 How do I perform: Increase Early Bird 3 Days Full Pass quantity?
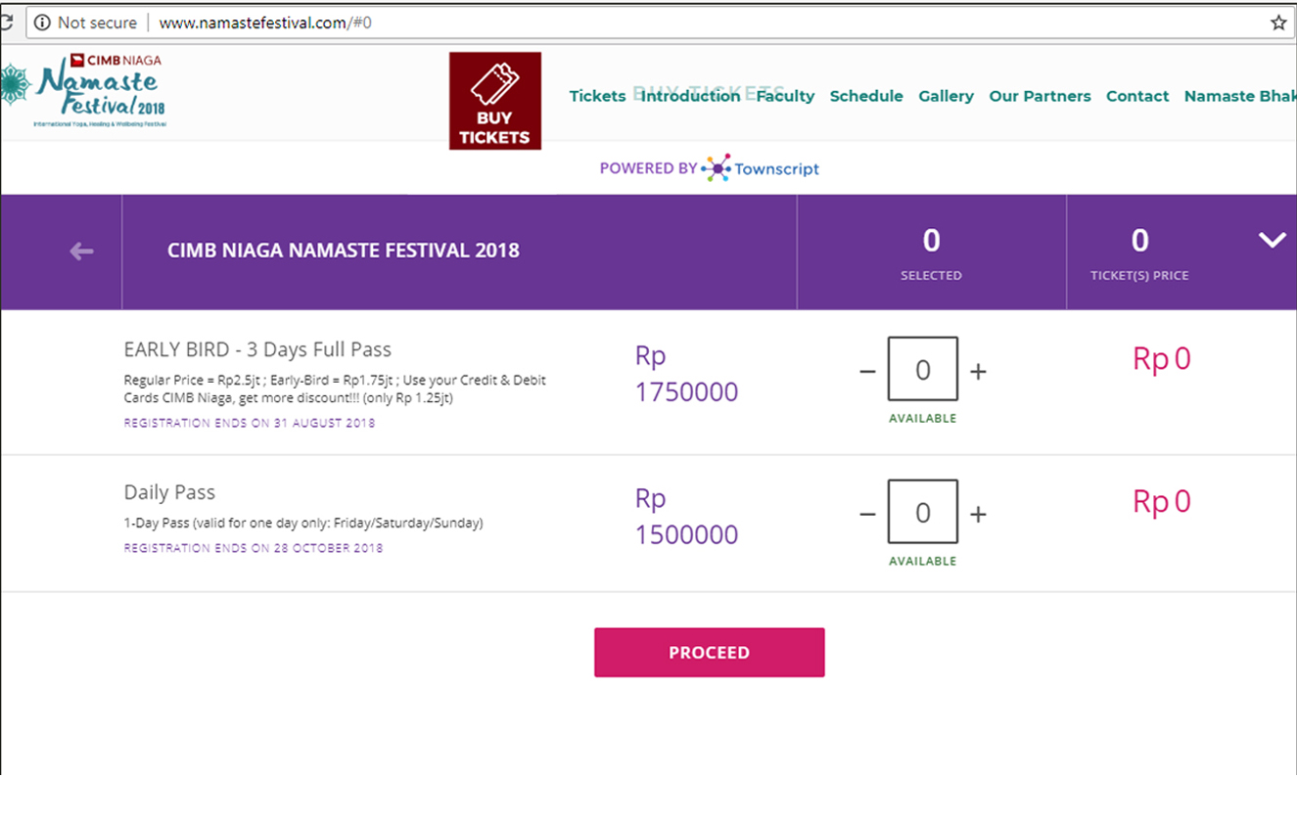978,372
